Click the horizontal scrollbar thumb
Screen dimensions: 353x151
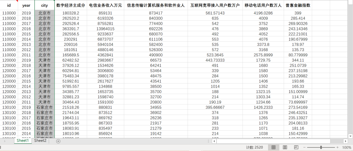coord(273,141)
